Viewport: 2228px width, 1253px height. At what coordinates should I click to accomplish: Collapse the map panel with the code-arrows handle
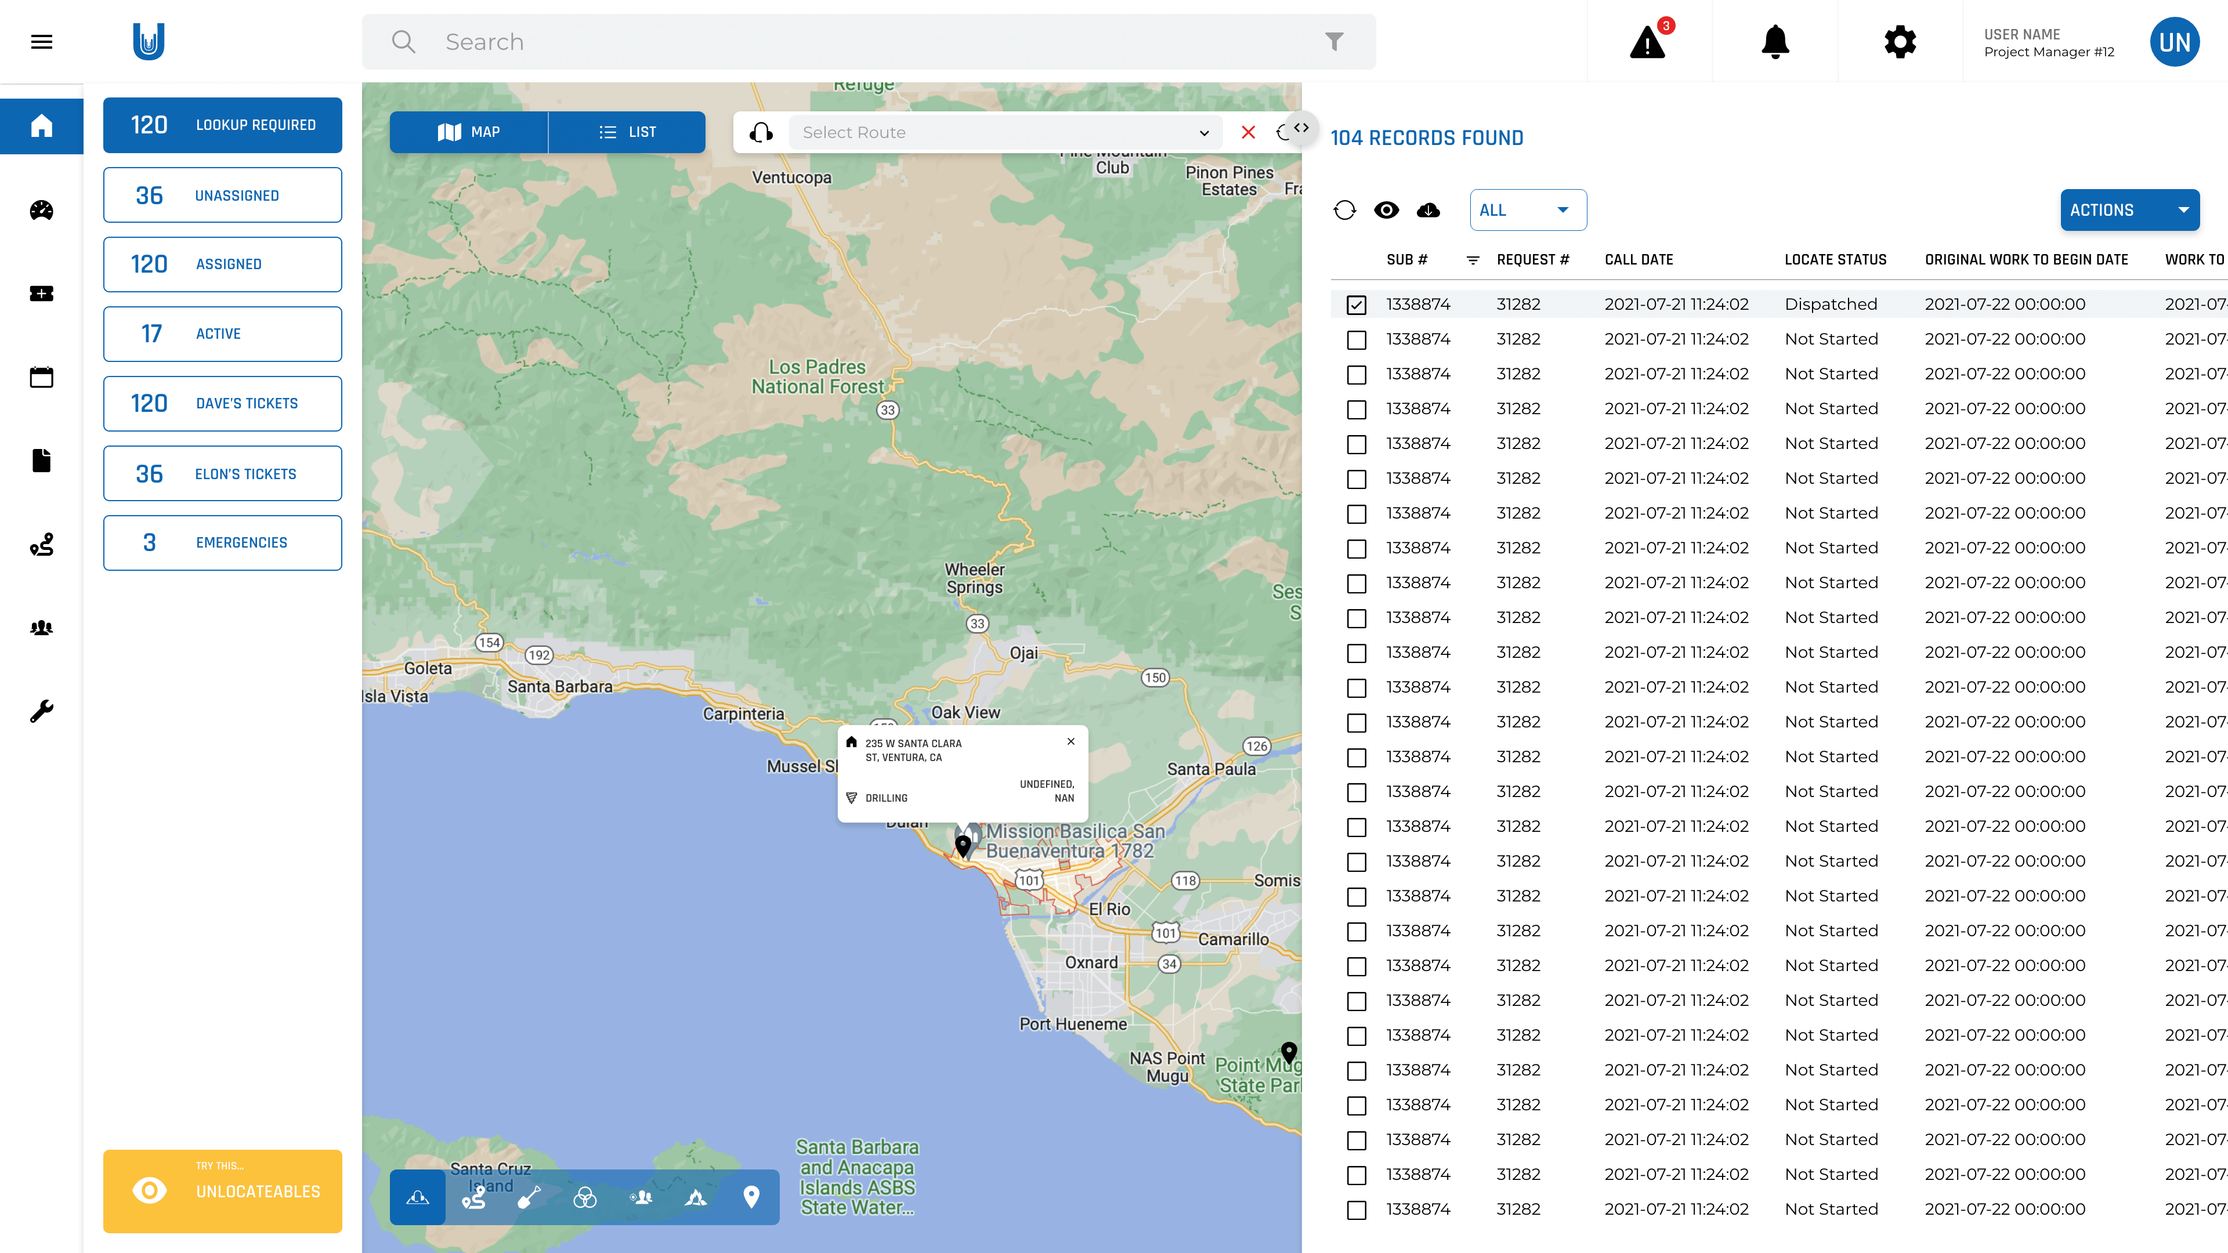click(x=1301, y=128)
